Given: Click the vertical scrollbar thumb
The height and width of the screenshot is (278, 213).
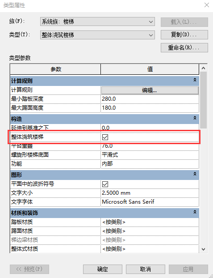Looking at the screenshot, I should [203, 100].
